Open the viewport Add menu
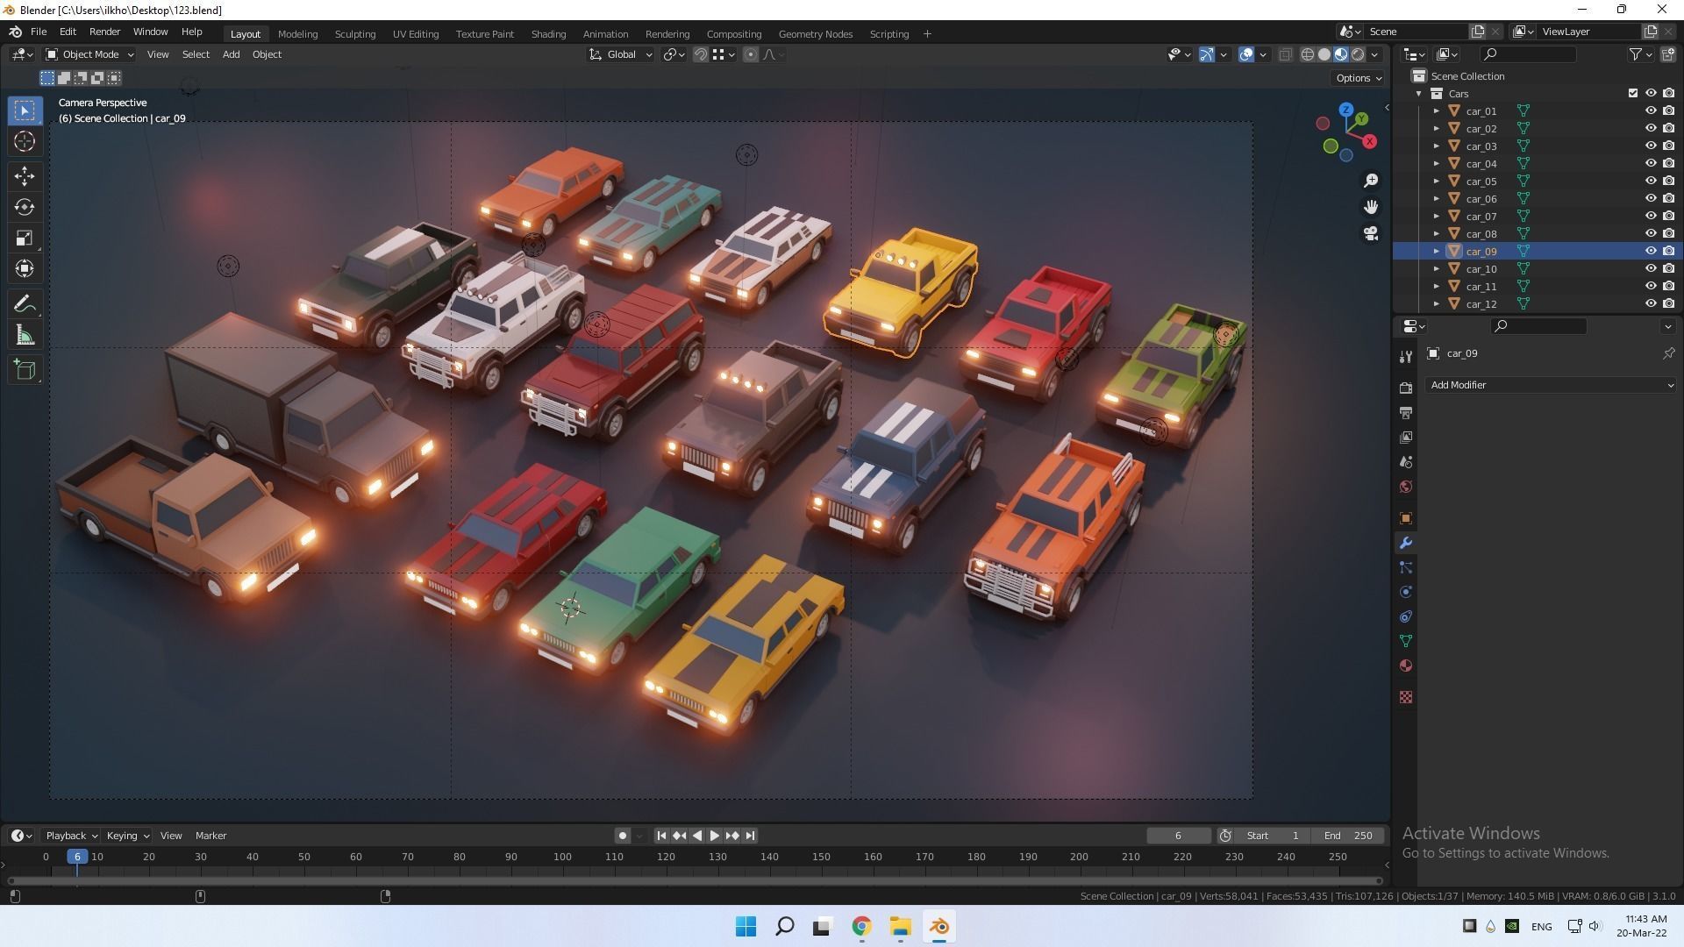This screenshot has height=947, width=1684. coord(231,54)
